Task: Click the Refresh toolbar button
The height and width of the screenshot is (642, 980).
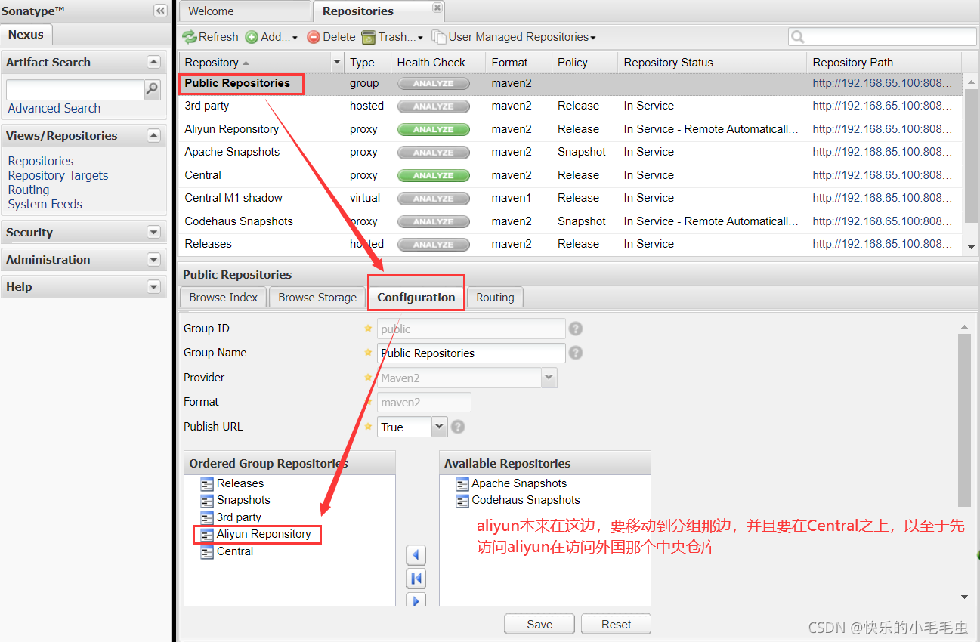Action: 210,37
